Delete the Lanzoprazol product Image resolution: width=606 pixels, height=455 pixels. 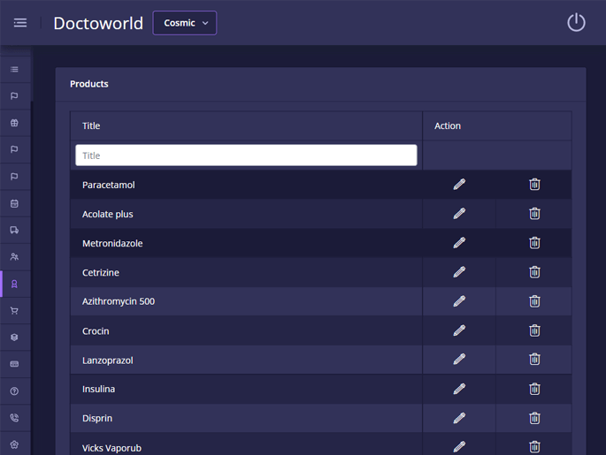coord(534,360)
